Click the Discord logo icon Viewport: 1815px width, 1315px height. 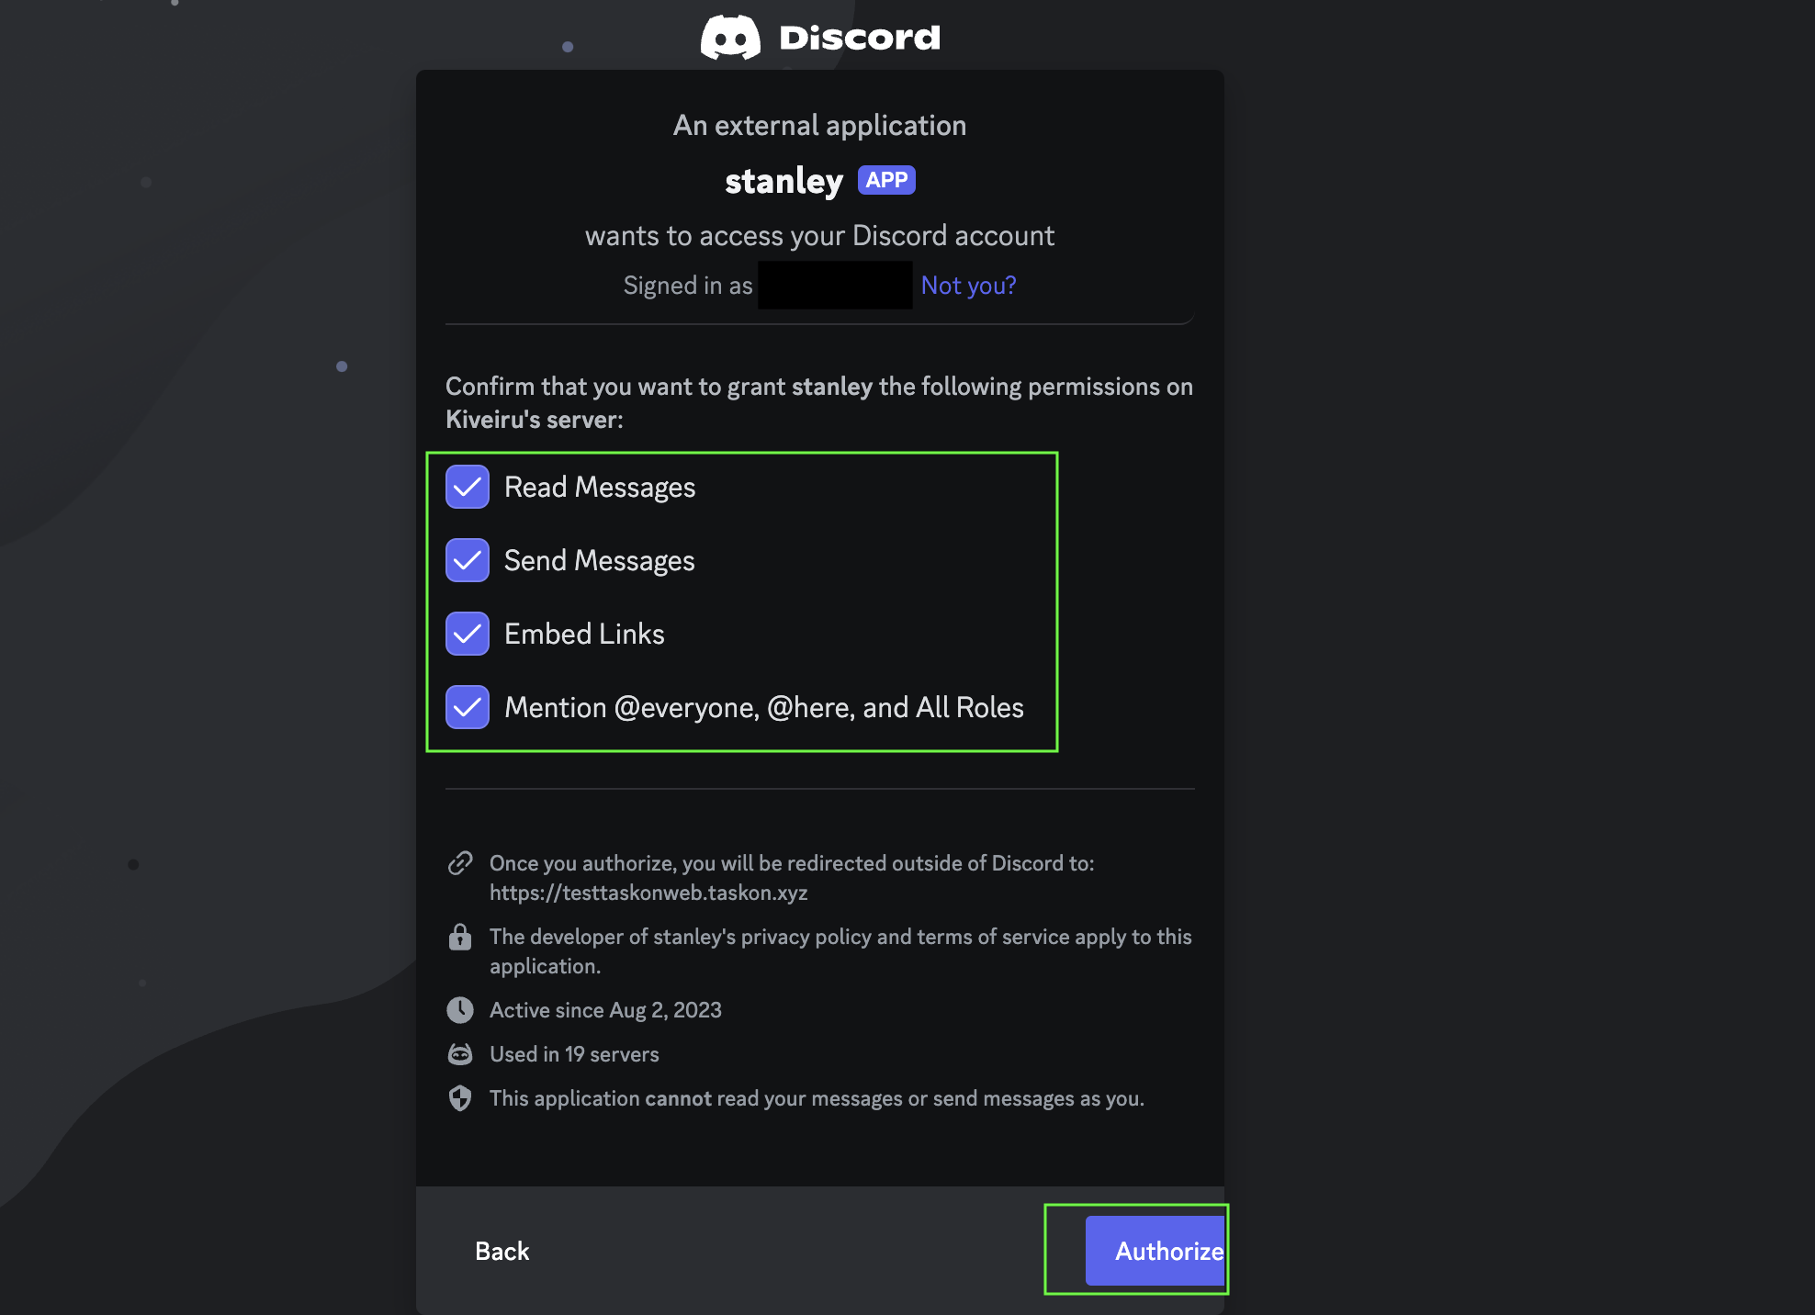(730, 38)
